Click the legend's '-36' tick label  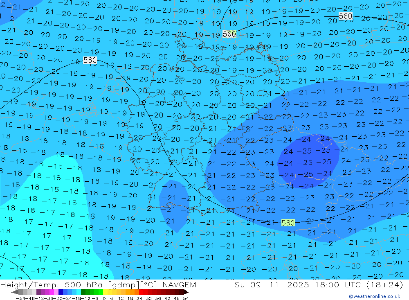pos(49,298)
